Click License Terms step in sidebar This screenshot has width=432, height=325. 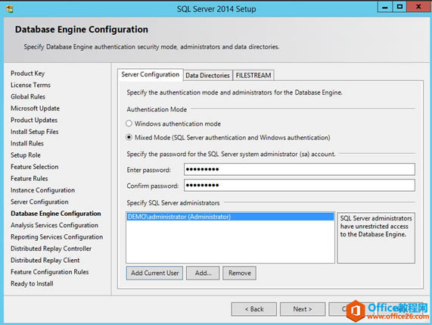[x=30, y=85]
